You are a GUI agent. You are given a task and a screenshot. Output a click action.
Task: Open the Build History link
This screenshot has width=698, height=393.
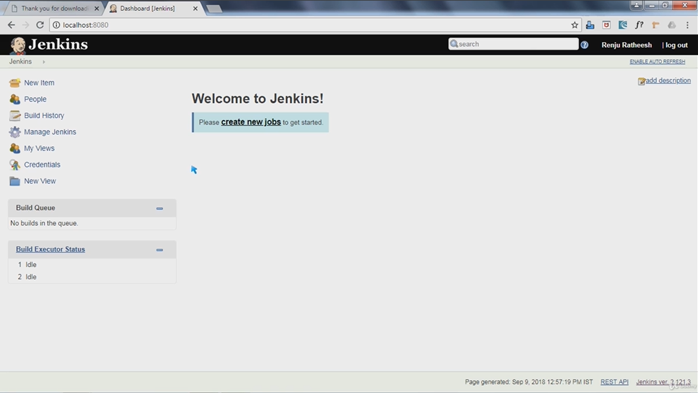pyautogui.click(x=44, y=116)
